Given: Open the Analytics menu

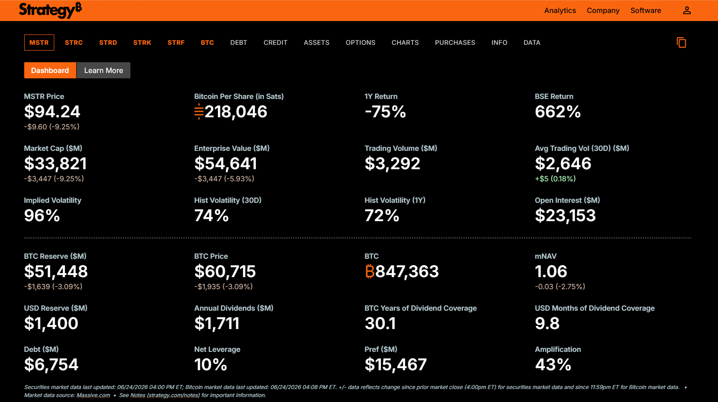Looking at the screenshot, I should pyautogui.click(x=560, y=10).
